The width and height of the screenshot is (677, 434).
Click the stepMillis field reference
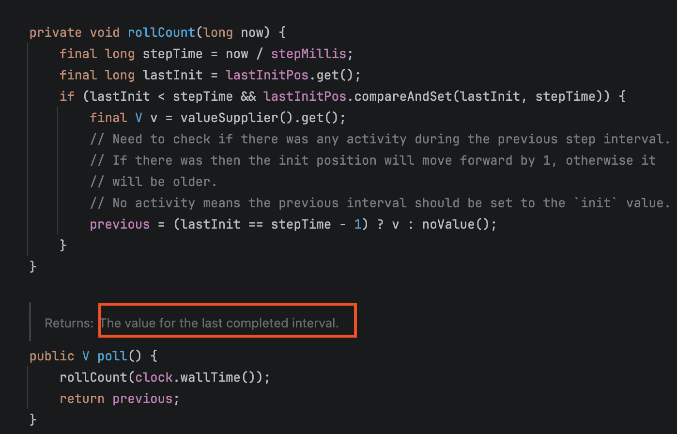308,54
